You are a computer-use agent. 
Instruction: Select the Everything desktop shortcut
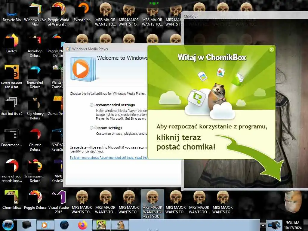(82, 12)
